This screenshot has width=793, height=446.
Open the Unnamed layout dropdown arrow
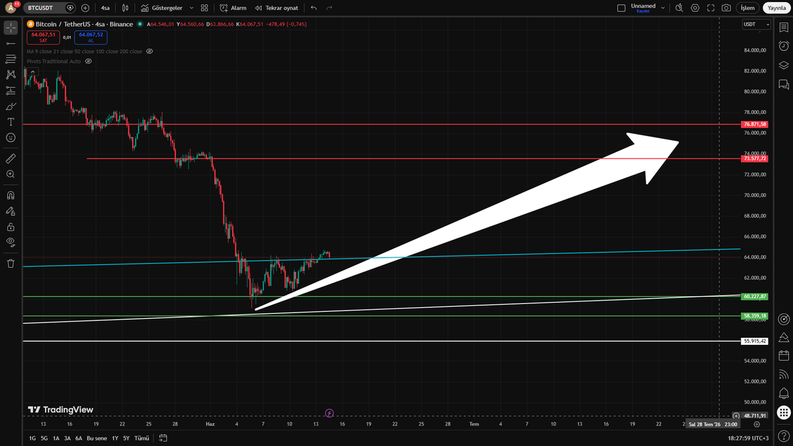click(x=661, y=8)
